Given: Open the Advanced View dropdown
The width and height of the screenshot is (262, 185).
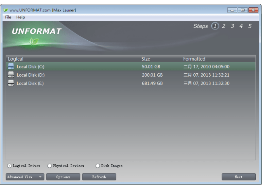Looking at the screenshot, I should [x=25, y=177].
